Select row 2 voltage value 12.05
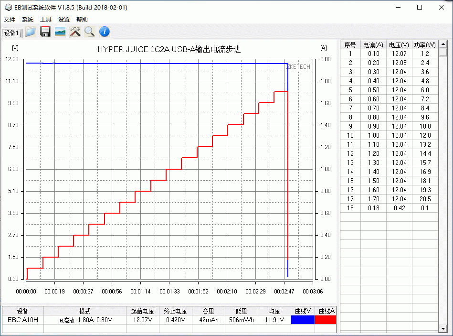The width and height of the screenshot is (453, 336). (x=399, y=63)
